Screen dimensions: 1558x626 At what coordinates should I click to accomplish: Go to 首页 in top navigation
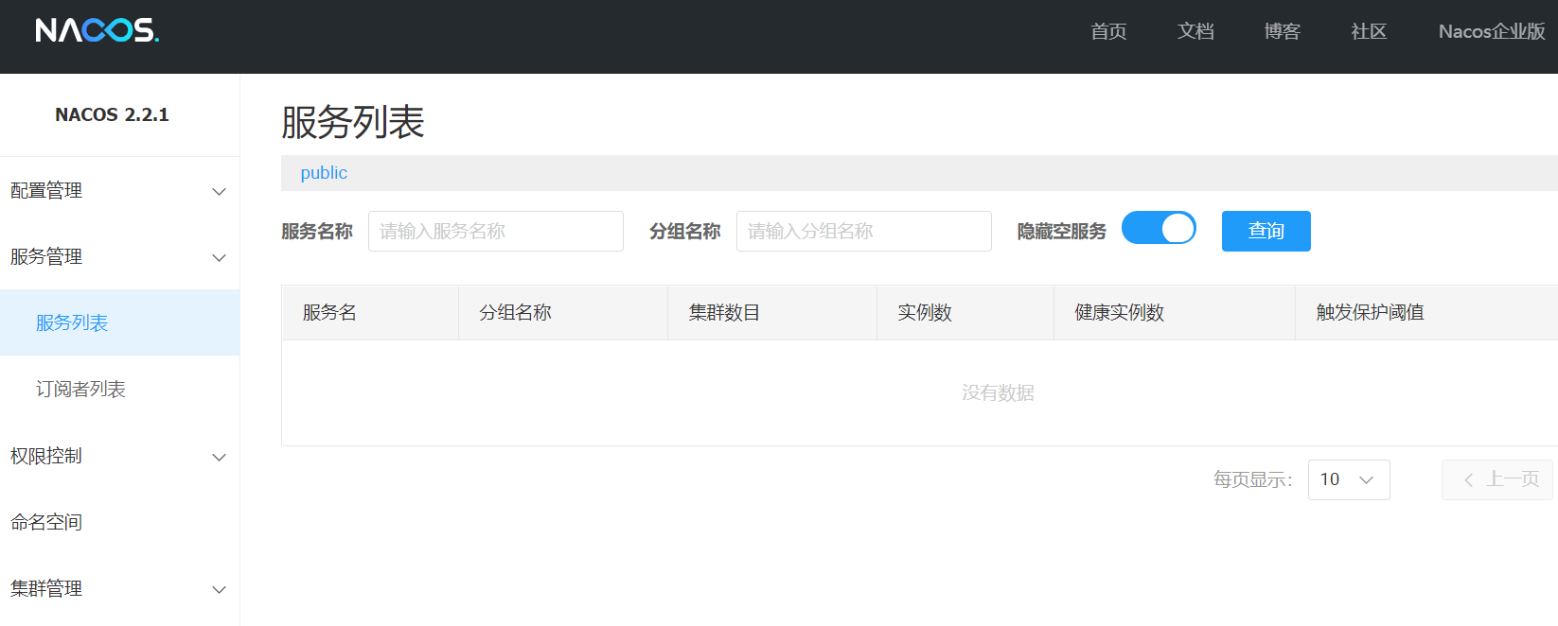[1108, 32]
